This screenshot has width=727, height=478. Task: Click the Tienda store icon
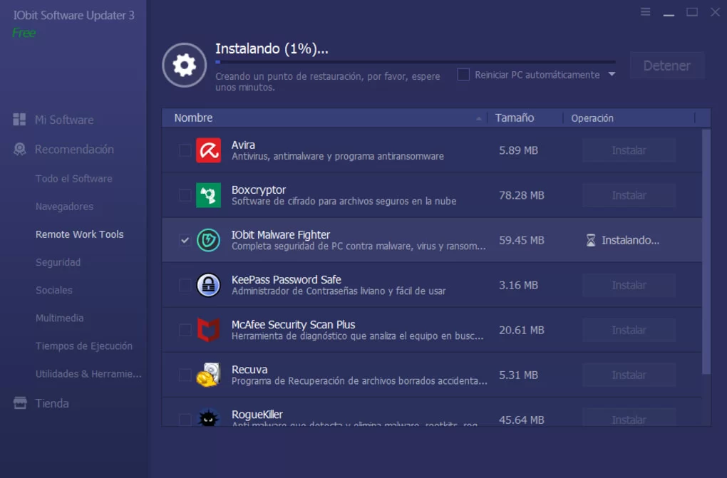19,403
